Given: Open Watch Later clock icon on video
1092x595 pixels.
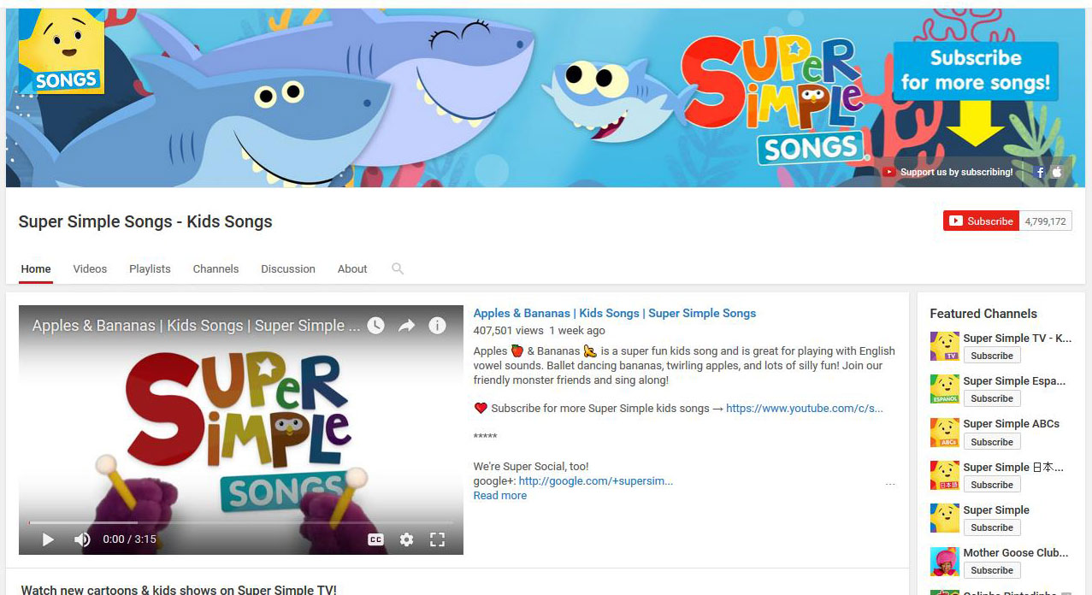Looking at the screenshot, I should point(375,325).
